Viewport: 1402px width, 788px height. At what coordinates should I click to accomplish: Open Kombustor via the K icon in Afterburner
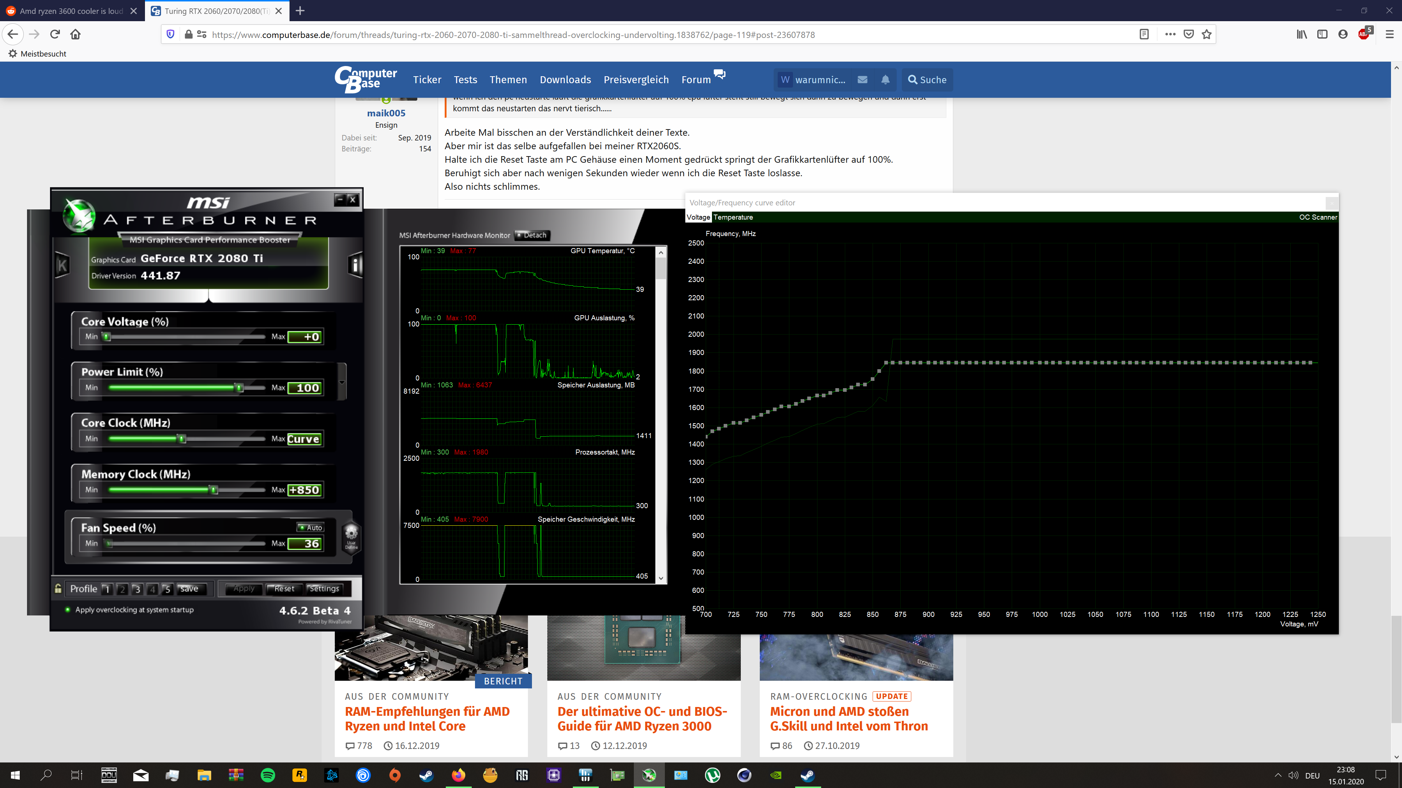pyautogui.click(x=61, y=265)
